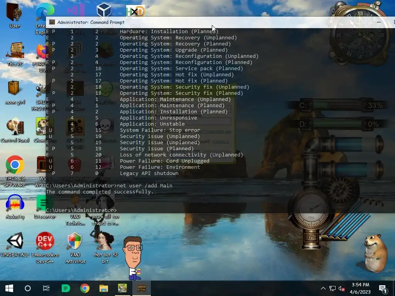The width and height of the screenshot is (395, 296).
Task: Click 'System Failure: Stop error' line
Action: coord(160,130)
